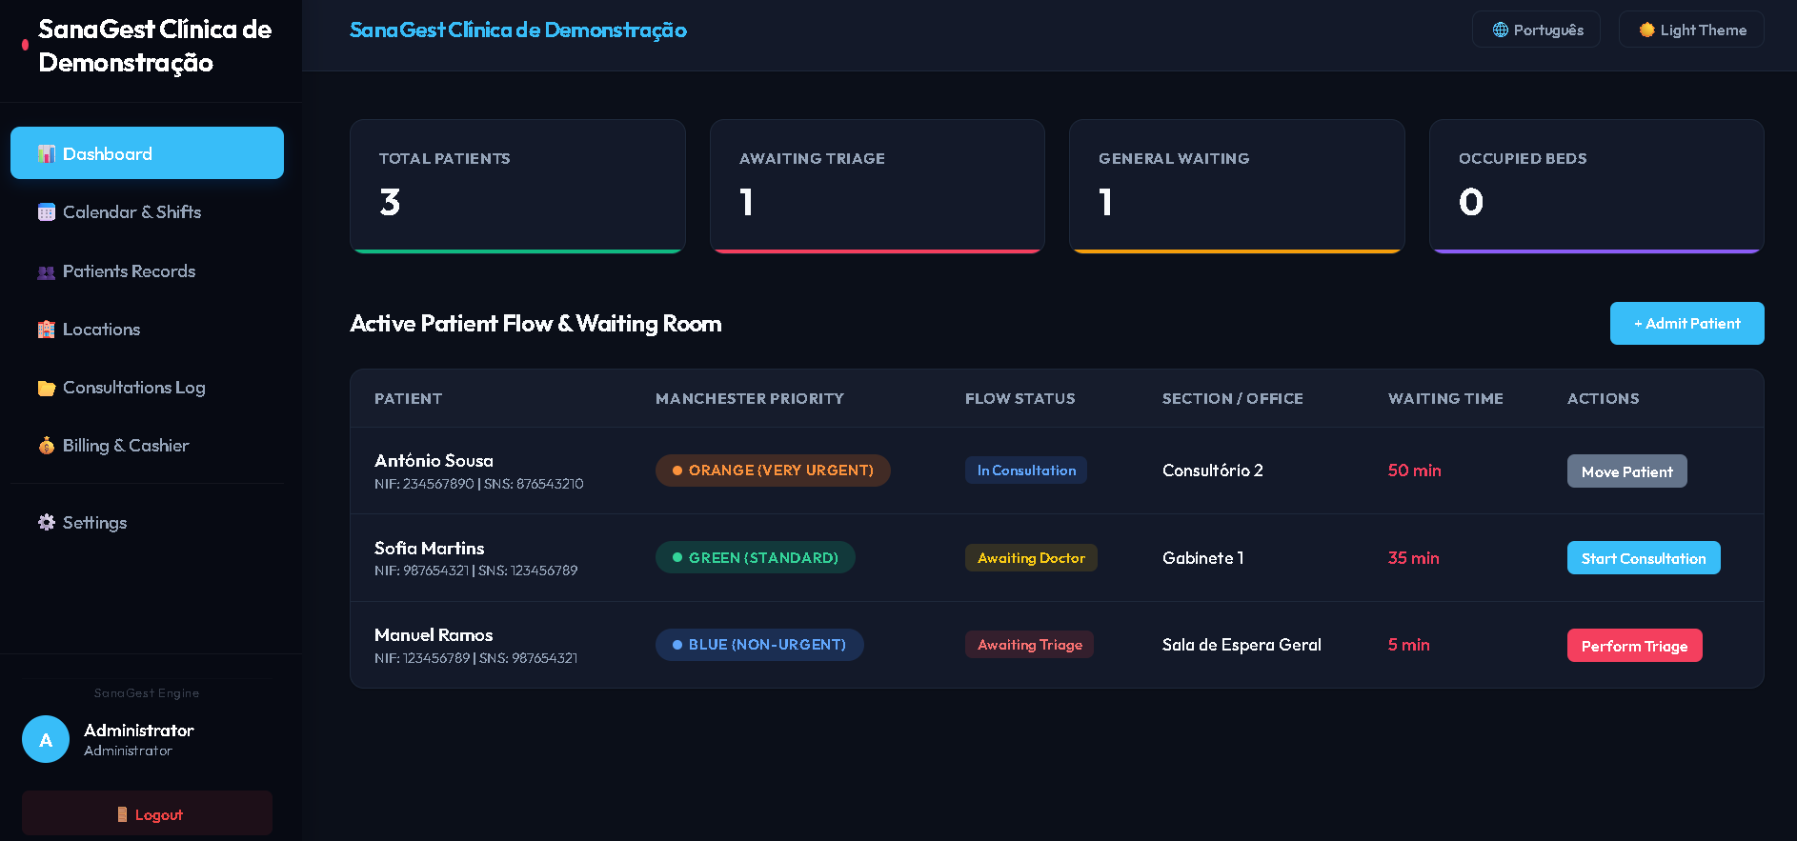Image resolution: width=1797 pixels, height=841 pixels.
Task: Click the In Consultation status tag
Action: click(1026, 471)
